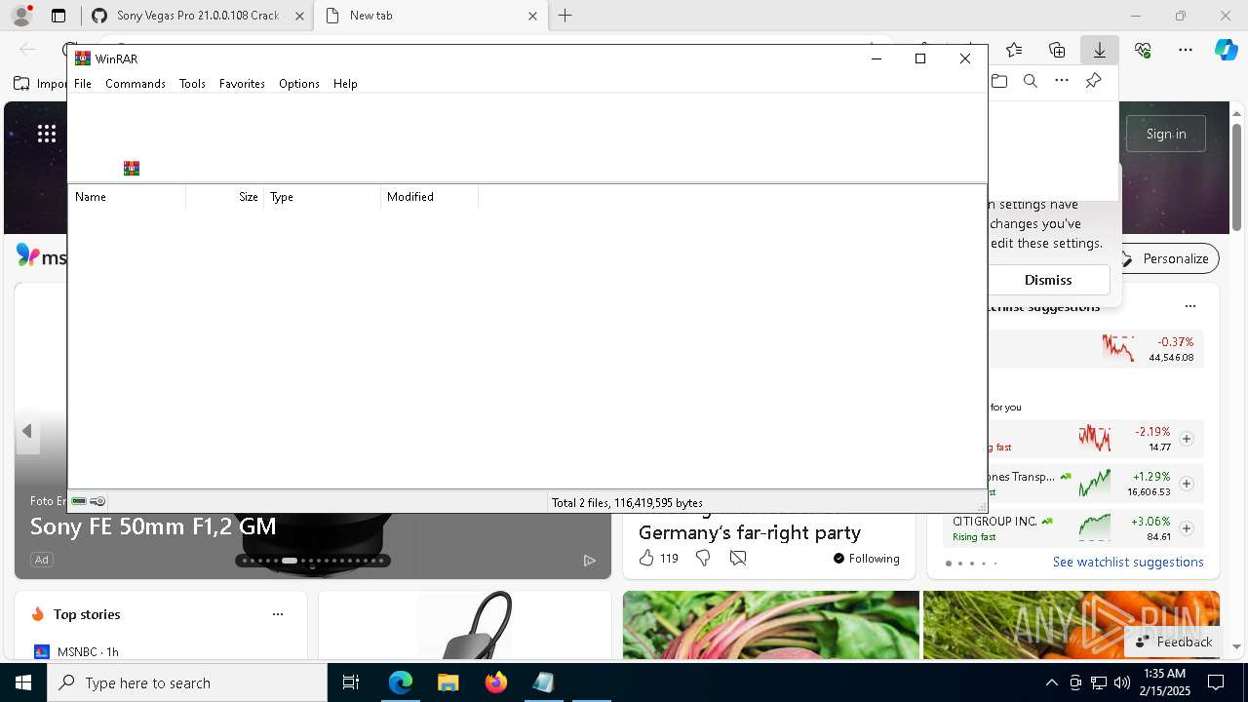The height and width of the screenshot is (702, 1248).
Task: Open the MSN apps grid launcher
Action: point(47,134)
